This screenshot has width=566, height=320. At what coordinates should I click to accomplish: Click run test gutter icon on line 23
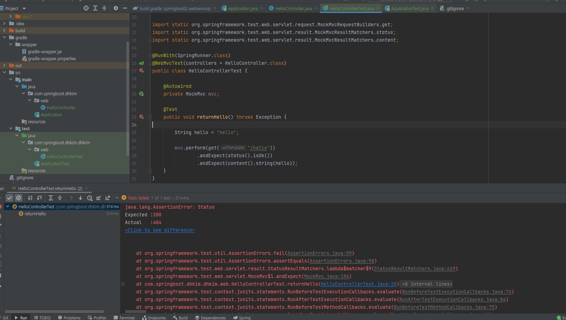click(141, 117)
